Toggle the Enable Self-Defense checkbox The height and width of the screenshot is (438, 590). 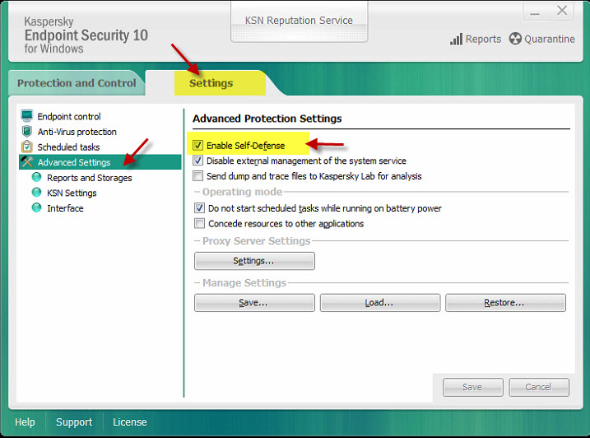click(x=198, y=145)
